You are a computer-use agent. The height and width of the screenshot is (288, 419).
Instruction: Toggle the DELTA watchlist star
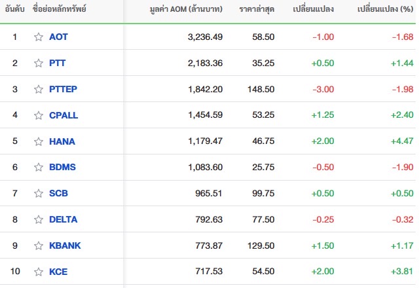[39, 219]
